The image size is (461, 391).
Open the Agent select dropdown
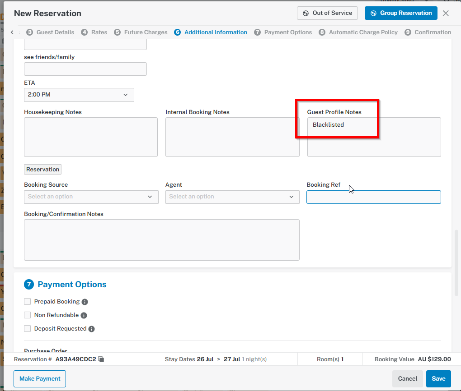click(232, 197)
